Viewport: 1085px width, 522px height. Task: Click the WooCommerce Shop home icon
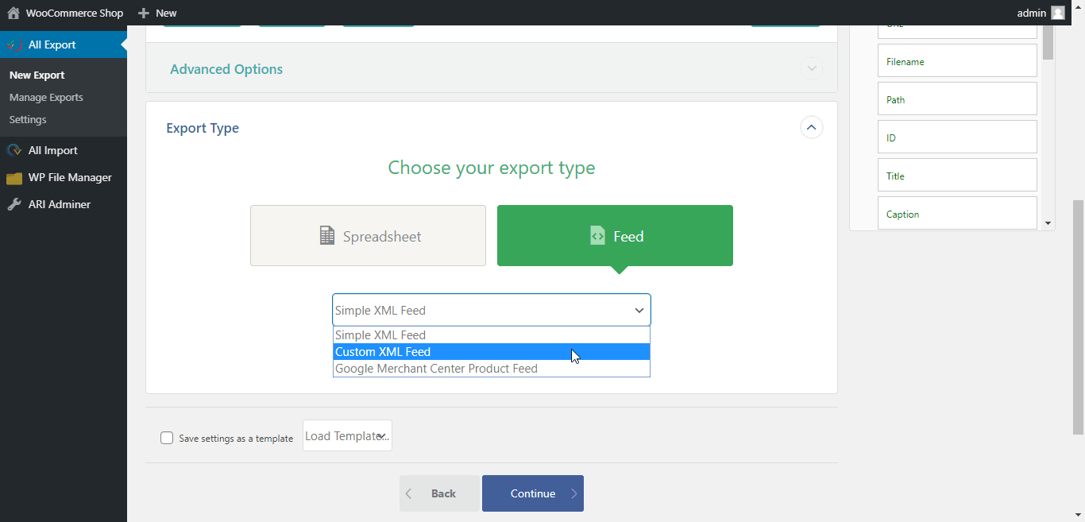[x=13, y=13]
